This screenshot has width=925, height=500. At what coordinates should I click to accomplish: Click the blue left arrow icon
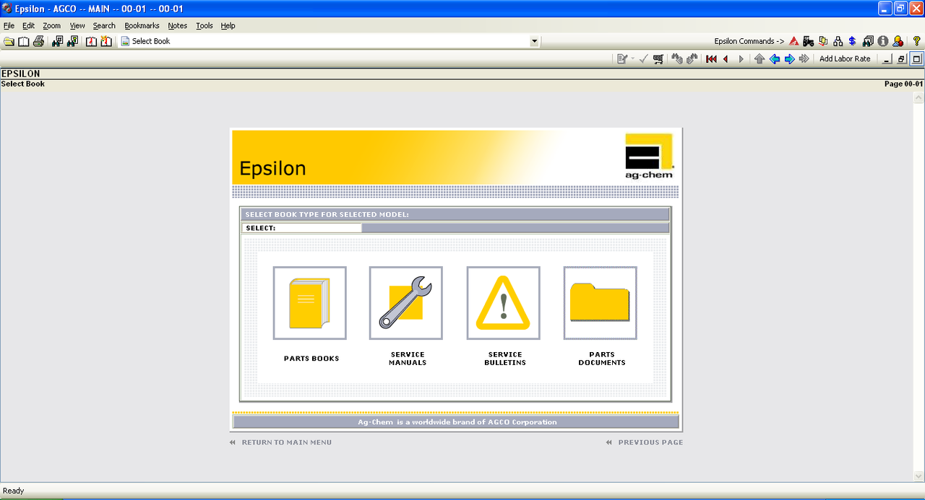[775, 59]
